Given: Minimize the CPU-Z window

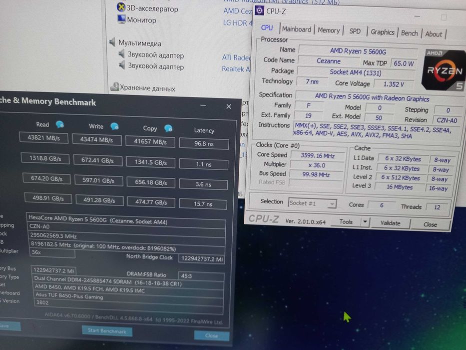Looking at the screenshot, I should pyautogui.click(x=417, y=16).
